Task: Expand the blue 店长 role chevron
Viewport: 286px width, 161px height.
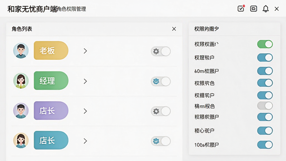Action: pos(85,141)
